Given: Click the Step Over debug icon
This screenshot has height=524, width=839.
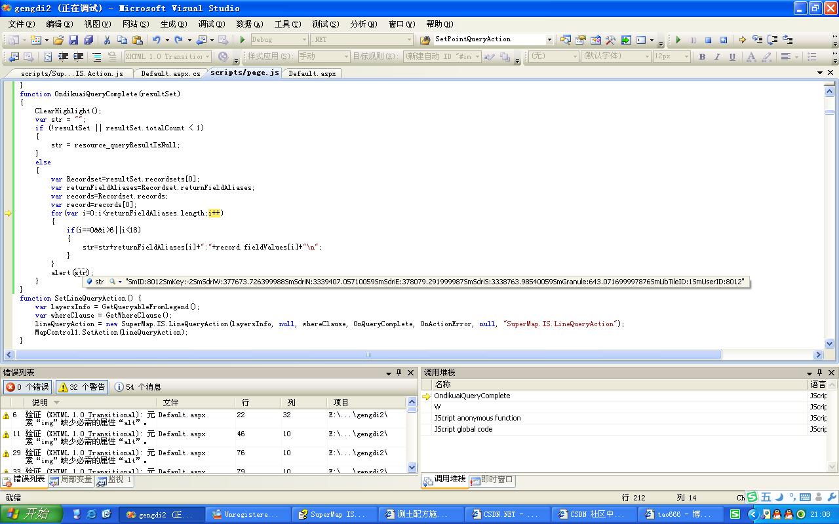Looking at the screenshot, I should pyautogui.click(x=772, y=40).
